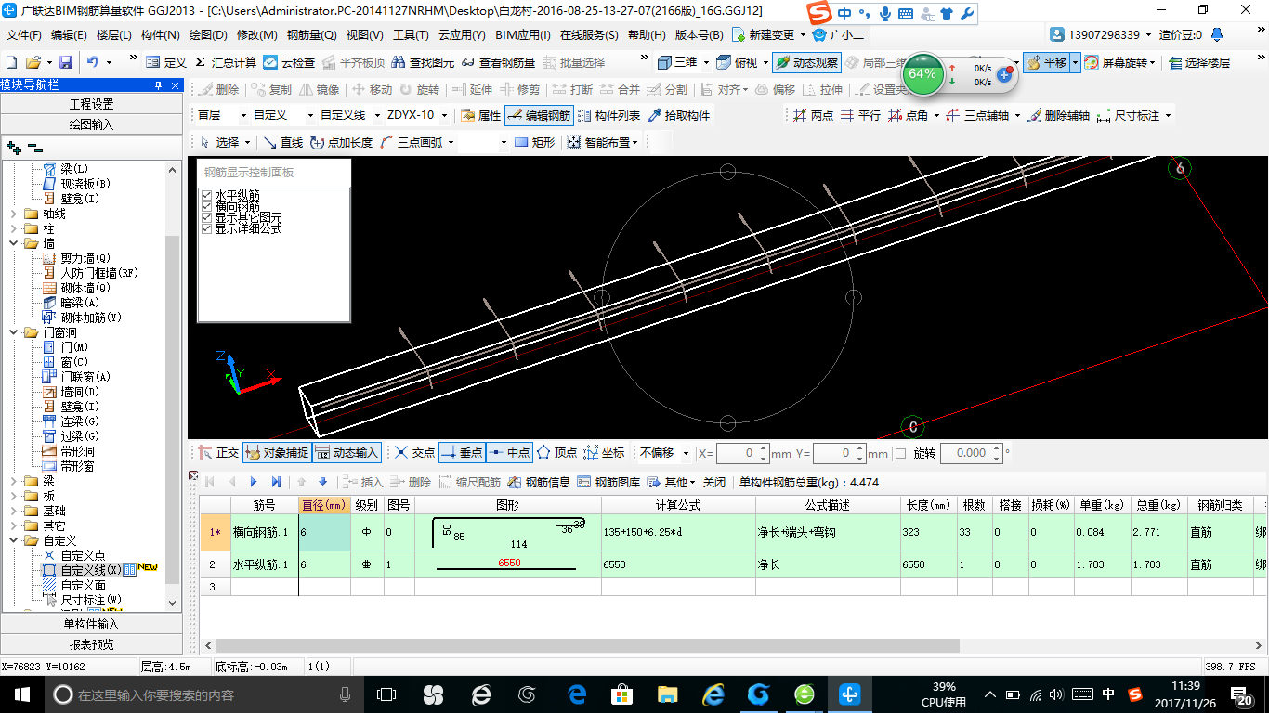This screenshot has width=1269, height=713.
Task: Open the 视图(V) menu
Action: pyautogui.click(x=364, y=34)
